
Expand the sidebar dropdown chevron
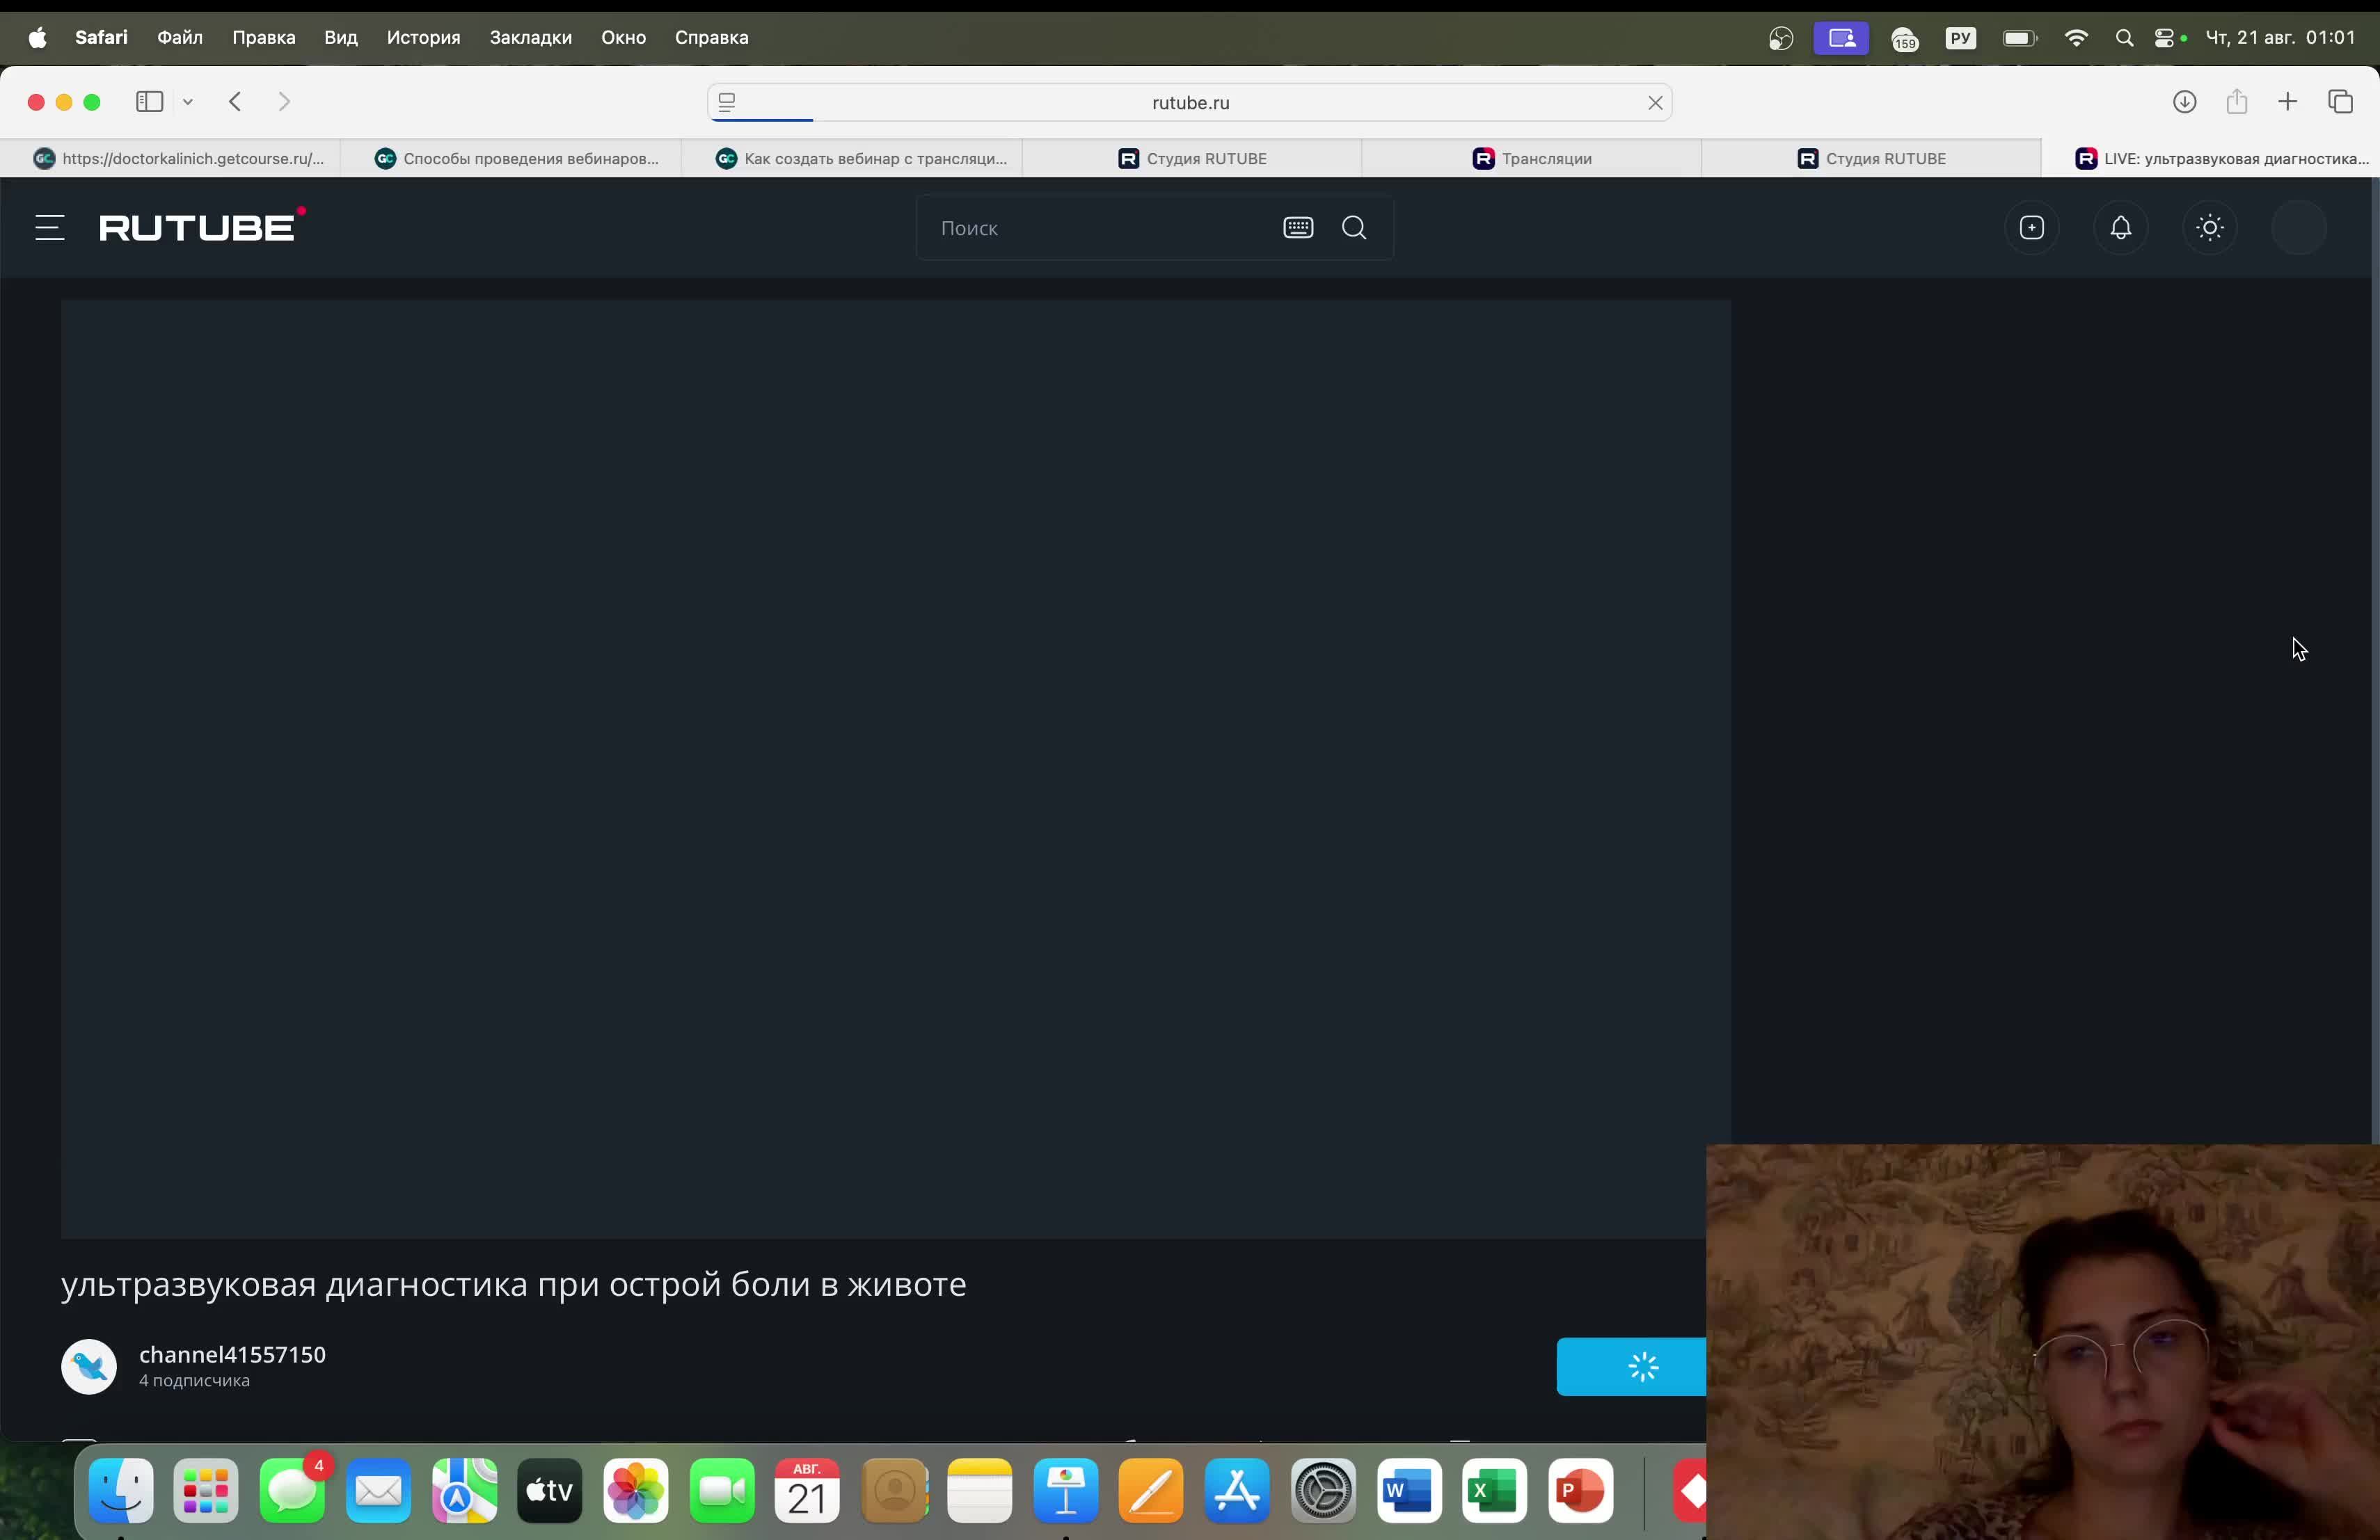coord(188,102)
